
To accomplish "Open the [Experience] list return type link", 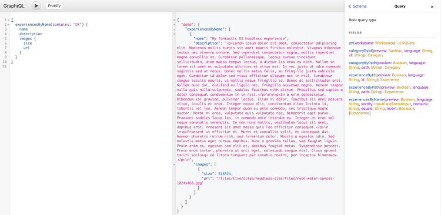I will click(x=360, y=113).
